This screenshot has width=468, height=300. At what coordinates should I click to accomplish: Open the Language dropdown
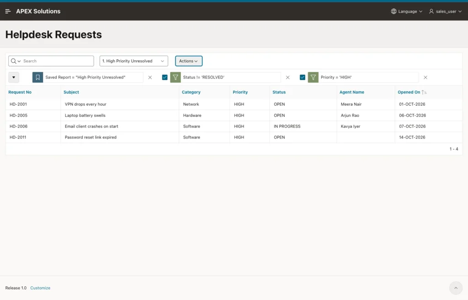point(407,11)
